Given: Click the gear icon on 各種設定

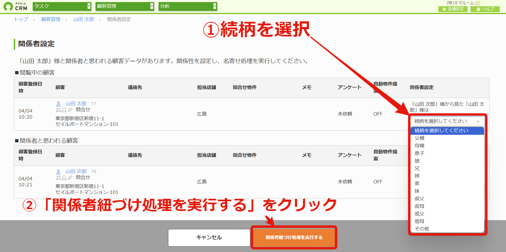Looking at the screenshot, I should click(x=444, y=9).
